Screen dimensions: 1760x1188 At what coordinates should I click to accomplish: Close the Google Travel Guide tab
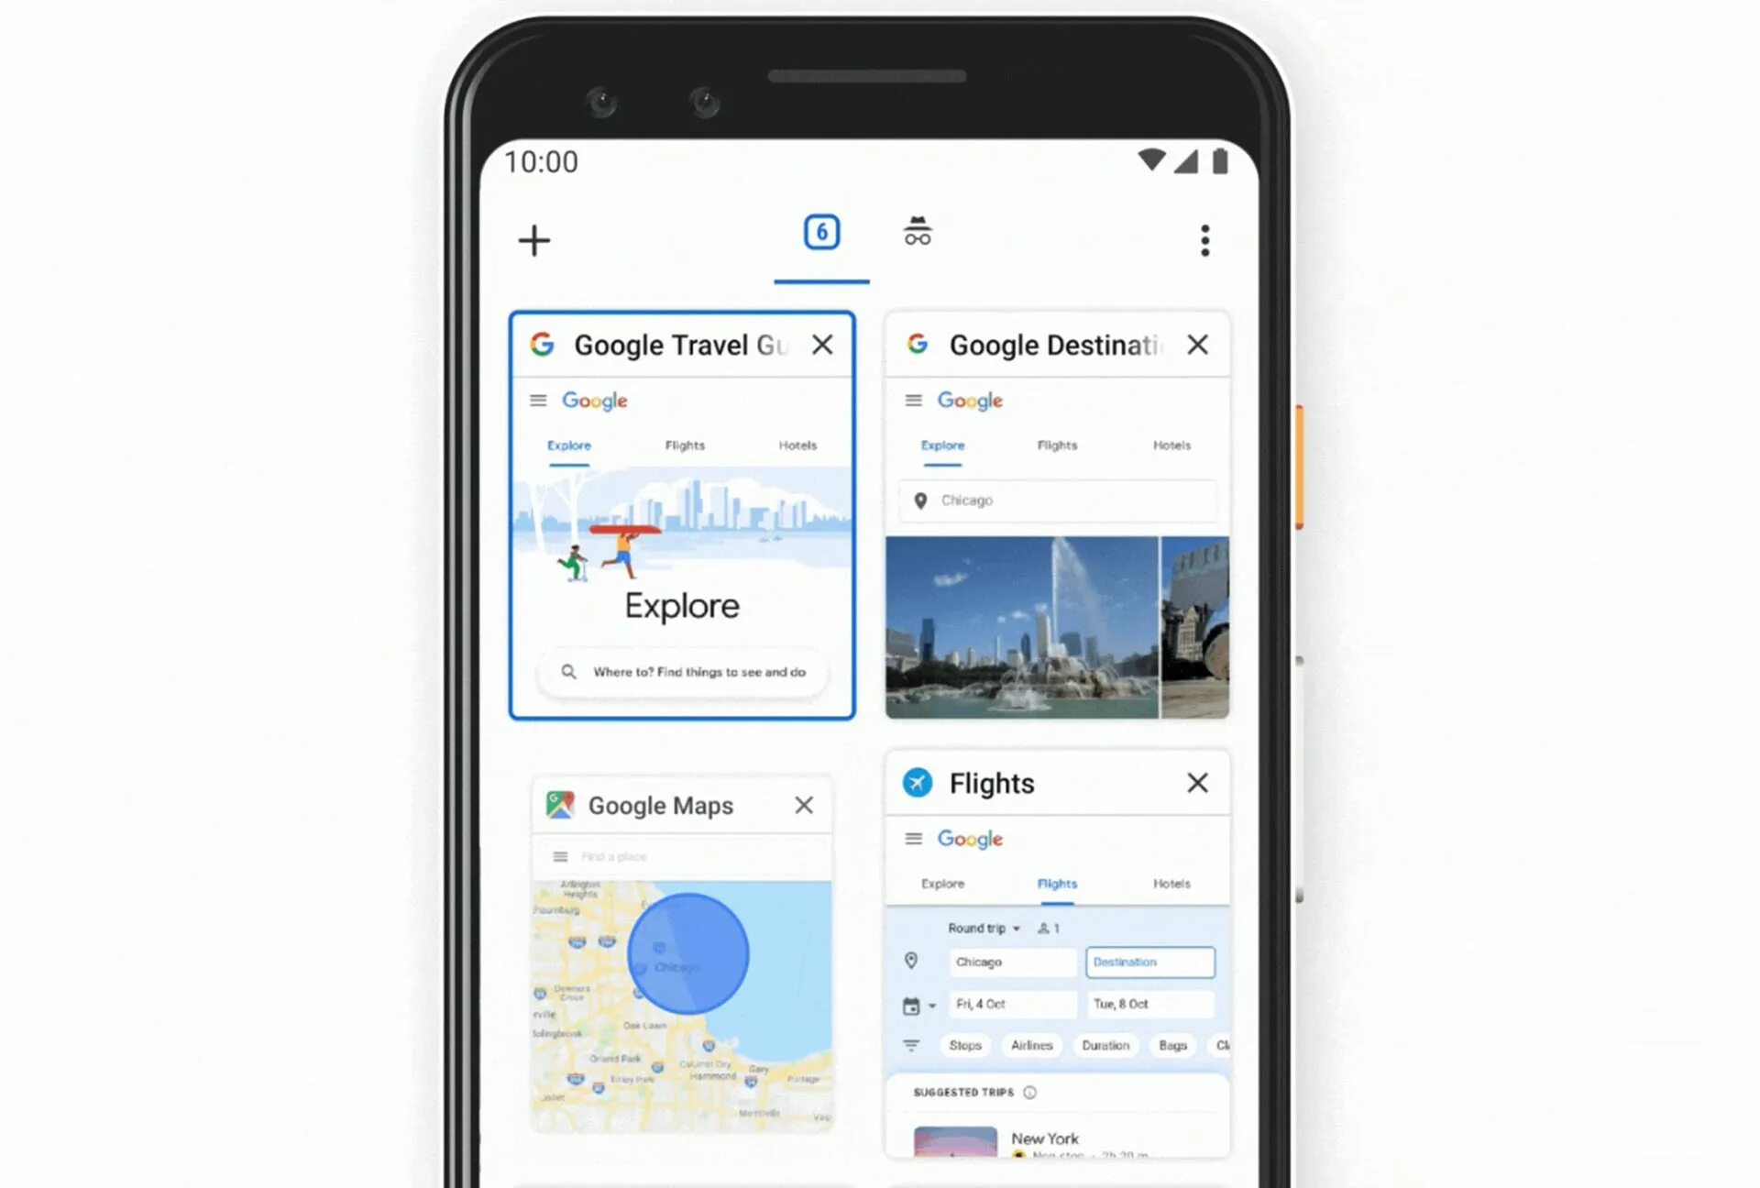point(821,345)
